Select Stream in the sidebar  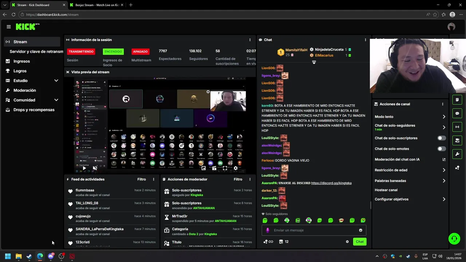coord(32,42)
